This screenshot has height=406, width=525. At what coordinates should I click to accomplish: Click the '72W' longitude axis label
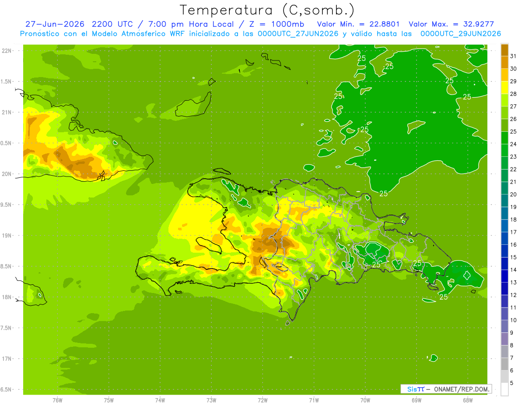click(262, 400)
